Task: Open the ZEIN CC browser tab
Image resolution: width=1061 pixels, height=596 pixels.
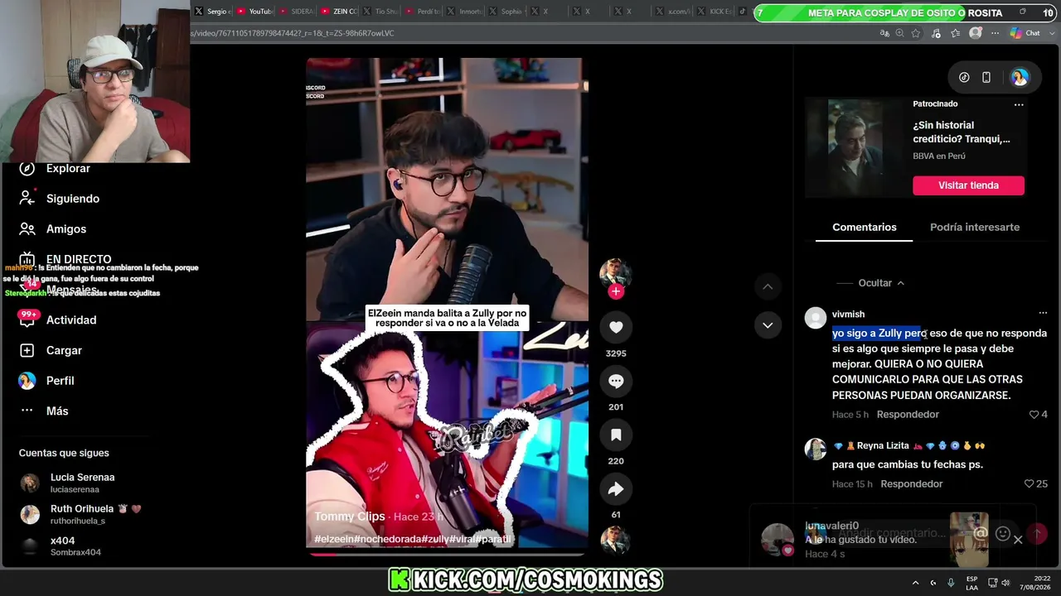Action: click(338, 12)
